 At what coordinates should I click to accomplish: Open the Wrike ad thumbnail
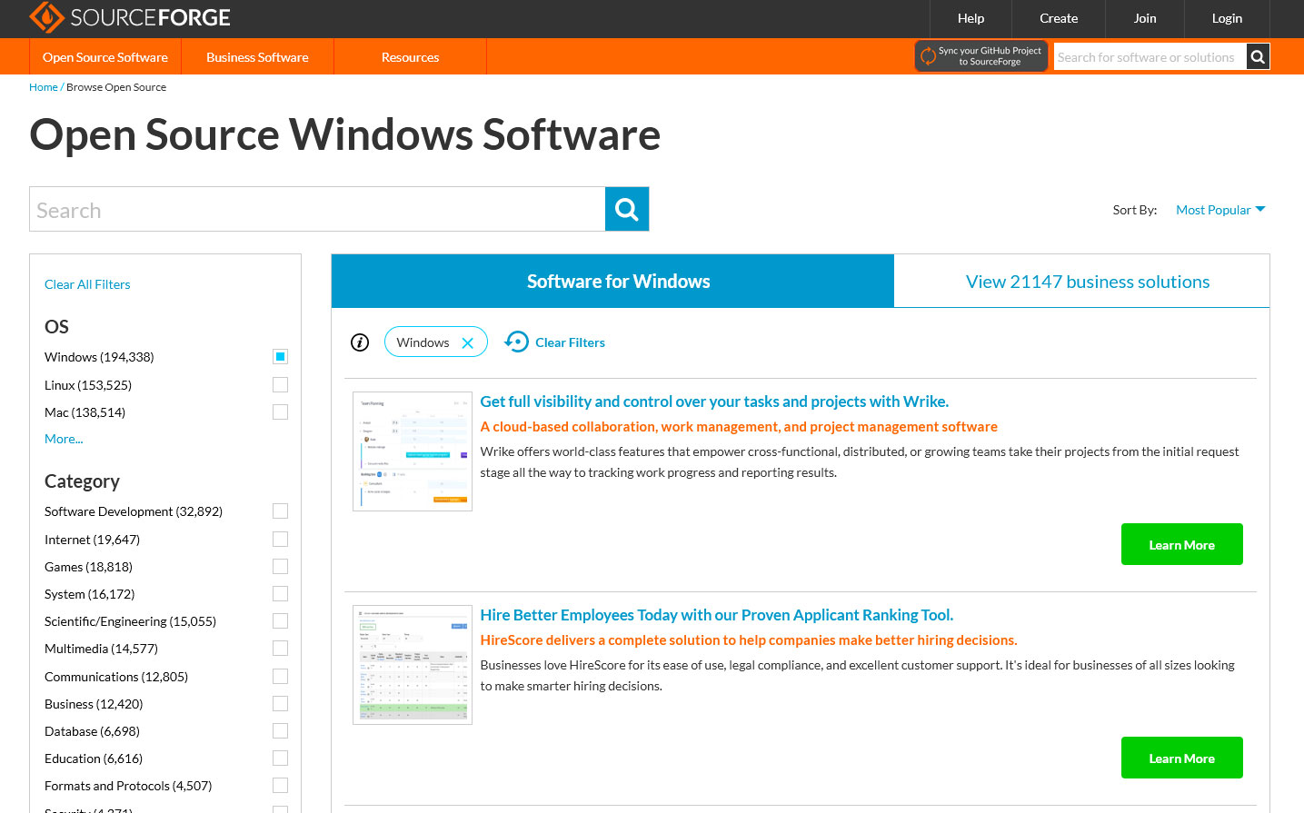pos(413,451)
